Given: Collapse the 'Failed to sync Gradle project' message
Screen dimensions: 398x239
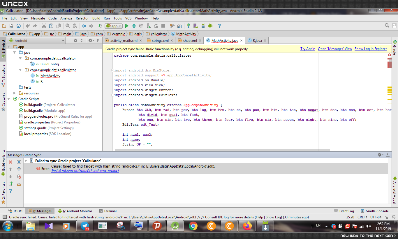Looking at the screenshot, I should click(26, 161).
